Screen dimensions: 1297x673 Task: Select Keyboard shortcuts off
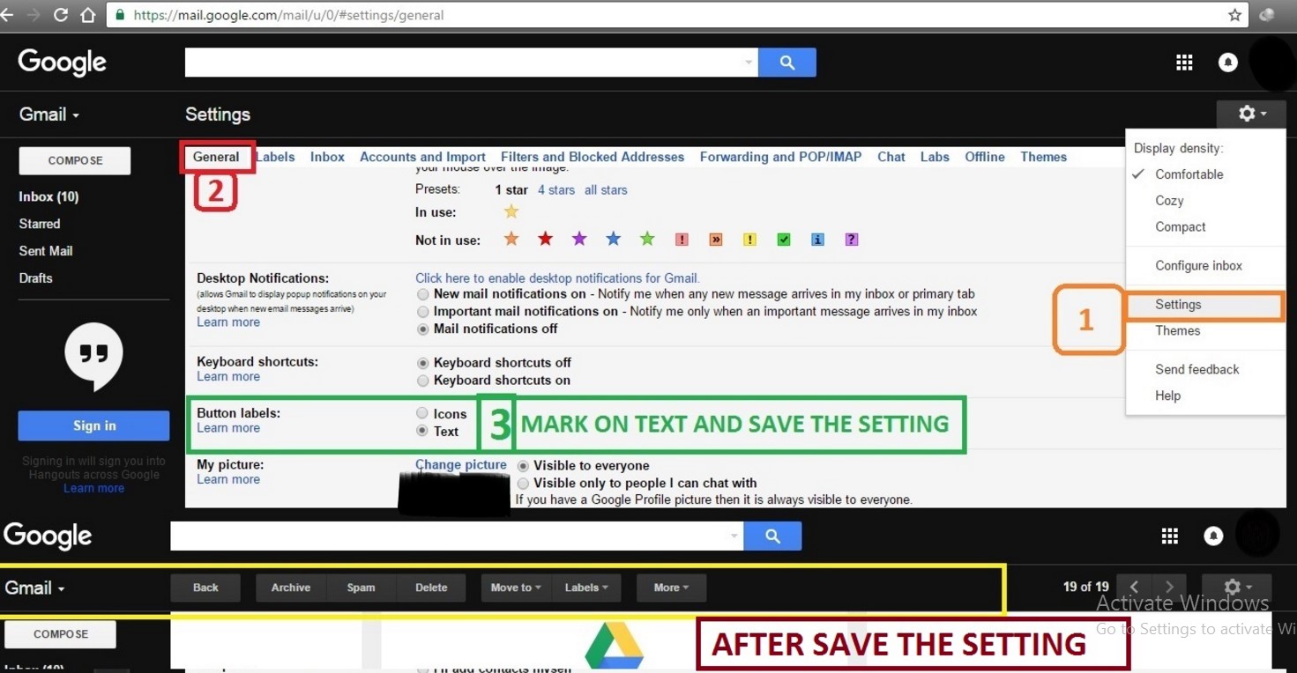[x=423, y=363]
